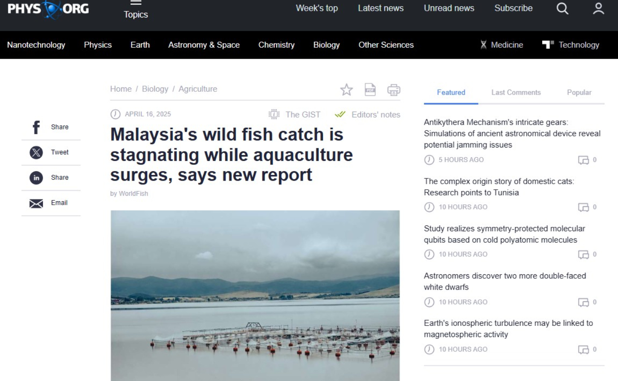This screenshot has width=618, height=381.
Task: Switch to the Last Comments tab
Action: (516, 92)
